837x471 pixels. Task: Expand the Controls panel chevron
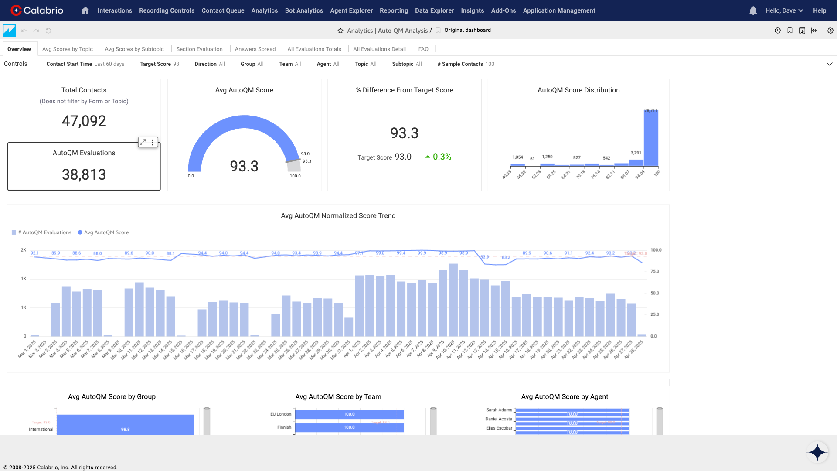point(829,64)
